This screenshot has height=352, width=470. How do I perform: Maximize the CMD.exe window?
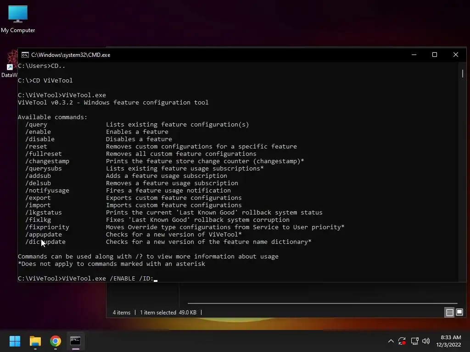click(x=435, y=55)
